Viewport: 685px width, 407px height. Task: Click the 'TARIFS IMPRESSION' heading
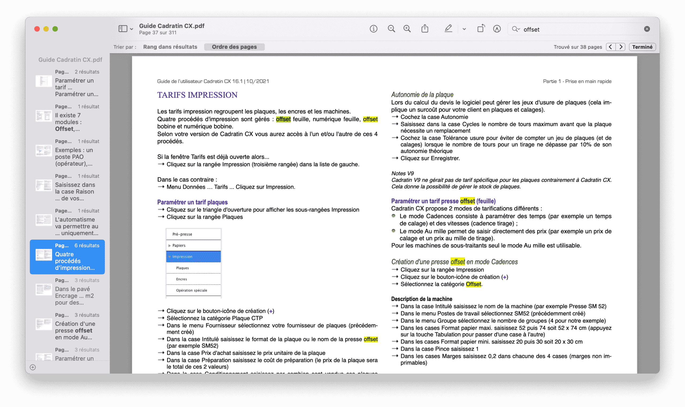pyautogui.click(x=197, y=95)
